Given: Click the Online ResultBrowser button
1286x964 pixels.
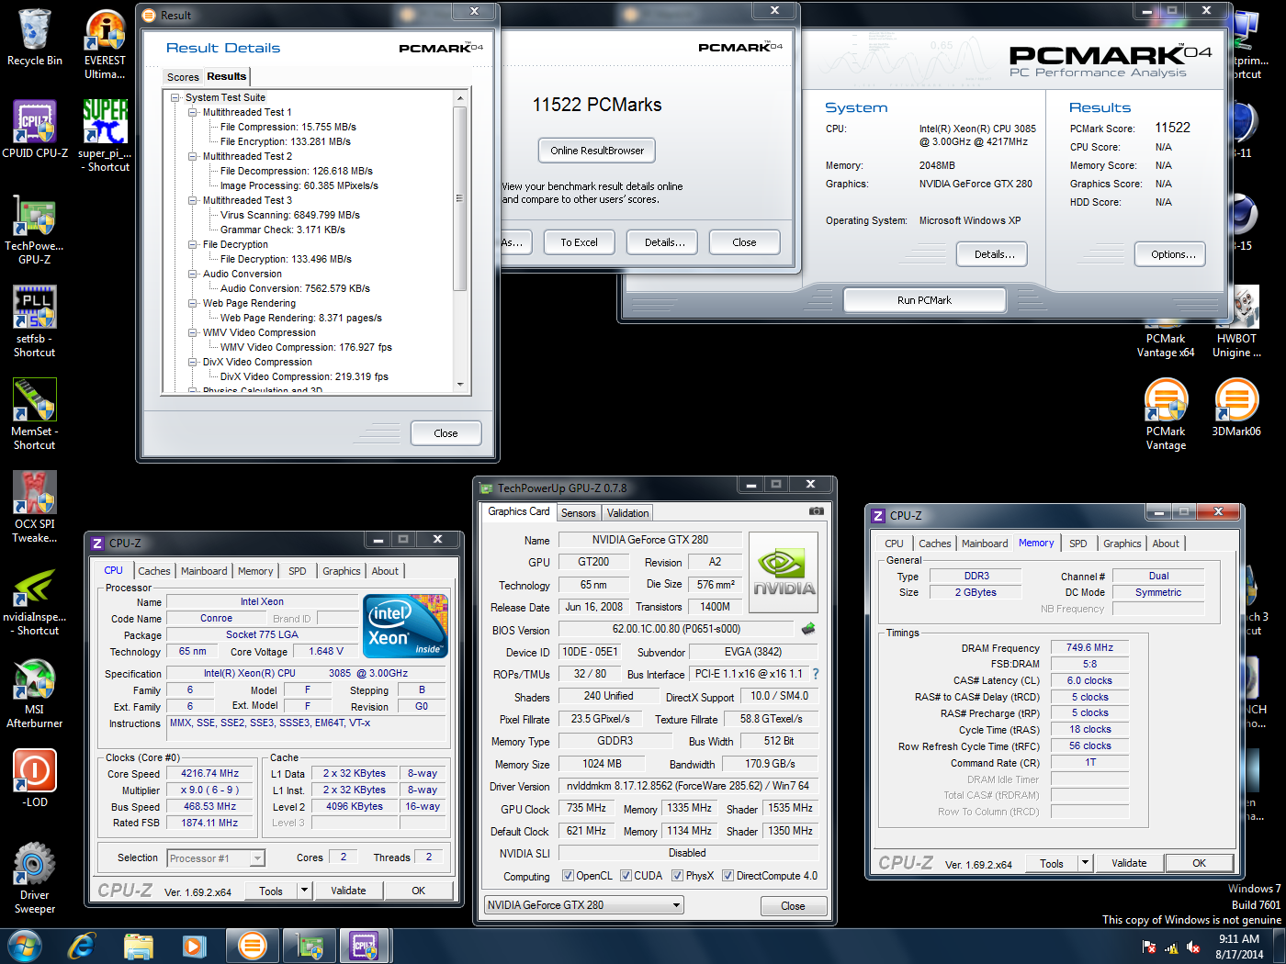Looking at the screenshot, I should (x=597, y=151).
